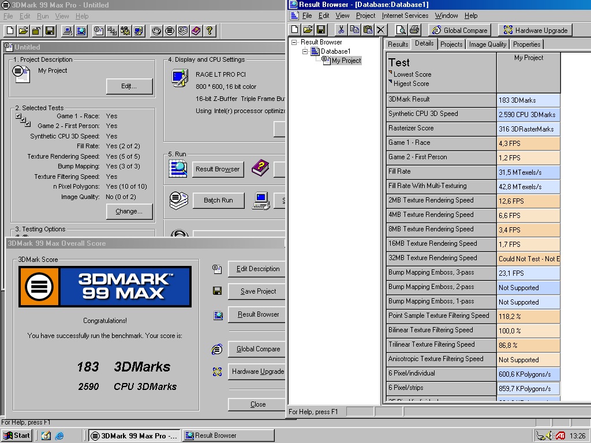The height and width of the screenshot is (443, 591).
Task: Click the Edit Description button
Action: click(258, 269)
